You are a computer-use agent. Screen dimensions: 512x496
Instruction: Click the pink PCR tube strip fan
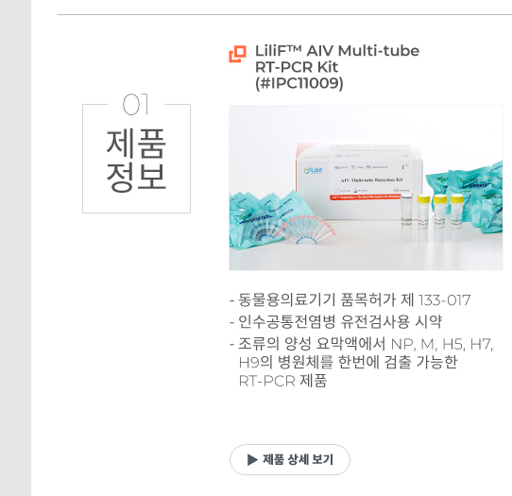click(305, 230)
